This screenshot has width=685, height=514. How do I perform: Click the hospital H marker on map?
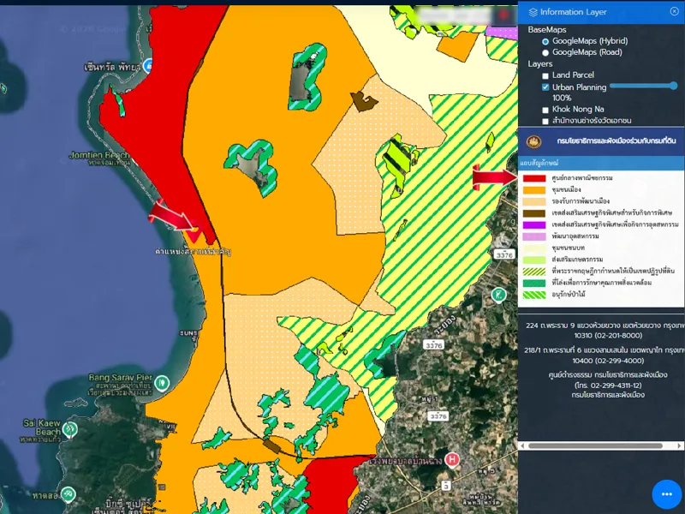coord(452,459)
